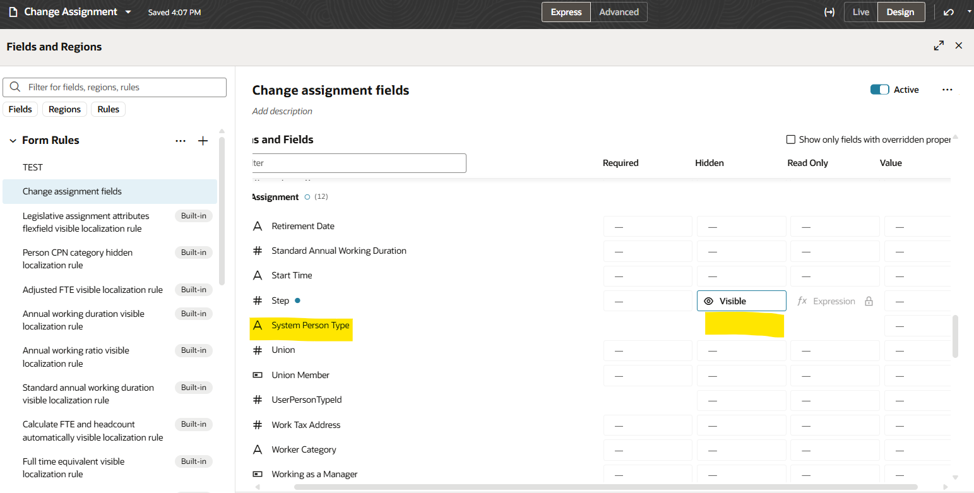The image size is (974, 493).
Task: Check Show only fields with overridden properties
Action: pyautogui.click(x=790, y=140)
